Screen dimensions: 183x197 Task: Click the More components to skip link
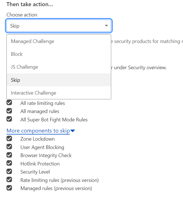(38, 131)
